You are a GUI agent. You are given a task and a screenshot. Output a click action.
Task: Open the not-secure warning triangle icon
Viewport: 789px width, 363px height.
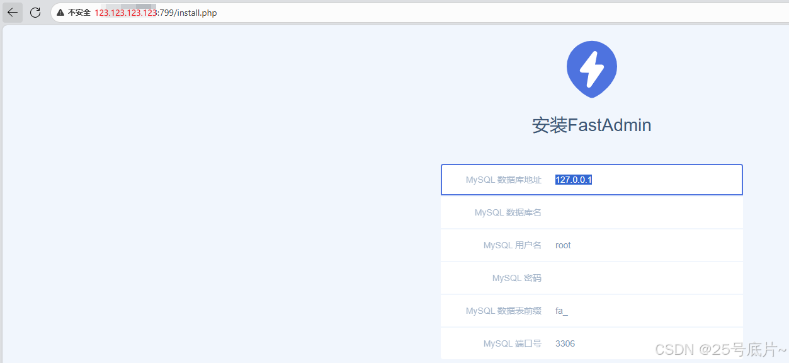click(60, 13)
